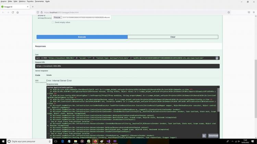Click the selected xml file name
The height and width of the screenshot is (144, 257).
pyautogui.click(x=86, y=17)
